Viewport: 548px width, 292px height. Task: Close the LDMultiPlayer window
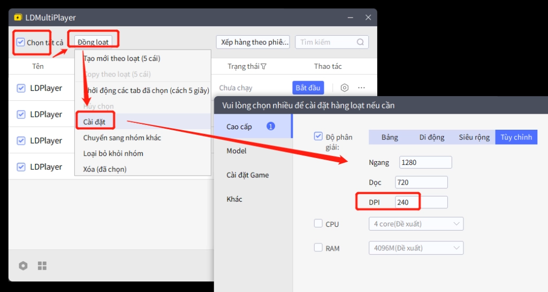tap(368, 18)
